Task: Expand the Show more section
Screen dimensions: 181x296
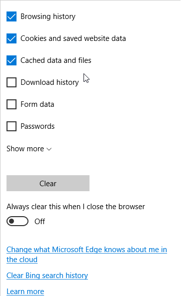Action: click(x=29, y=149)
